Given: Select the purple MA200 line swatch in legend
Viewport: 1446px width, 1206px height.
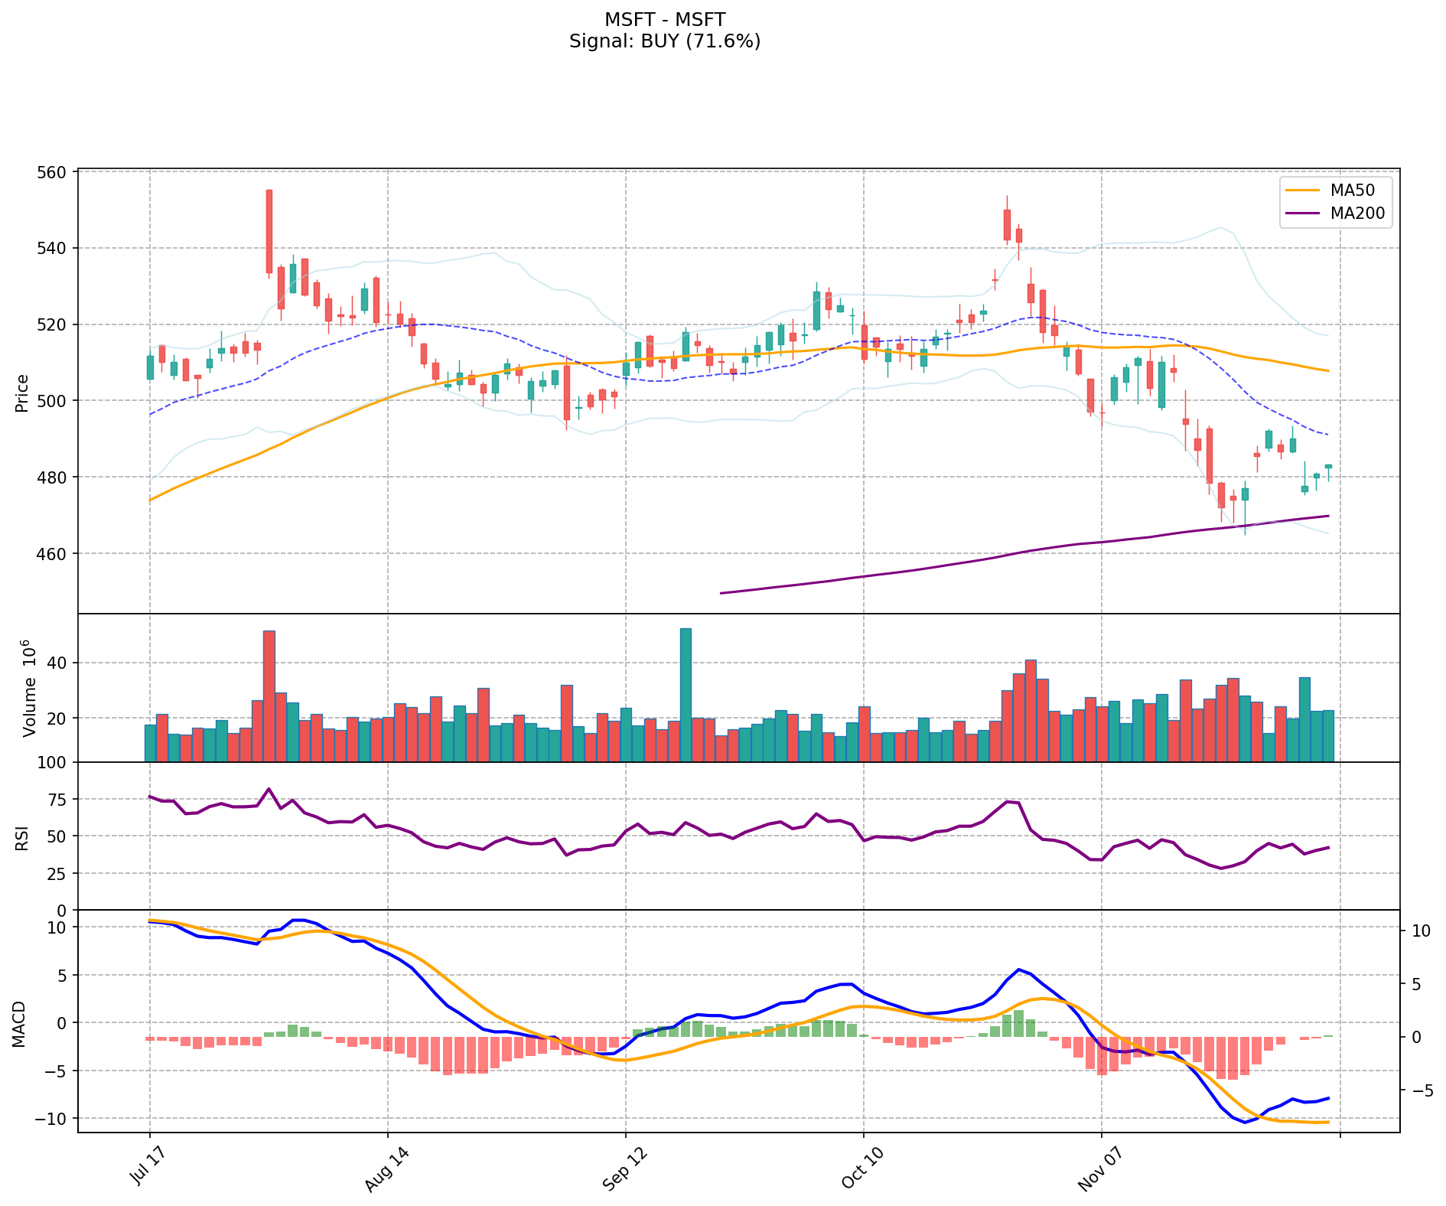Looking at the screenshot, I should click(x=1303, y=213).
